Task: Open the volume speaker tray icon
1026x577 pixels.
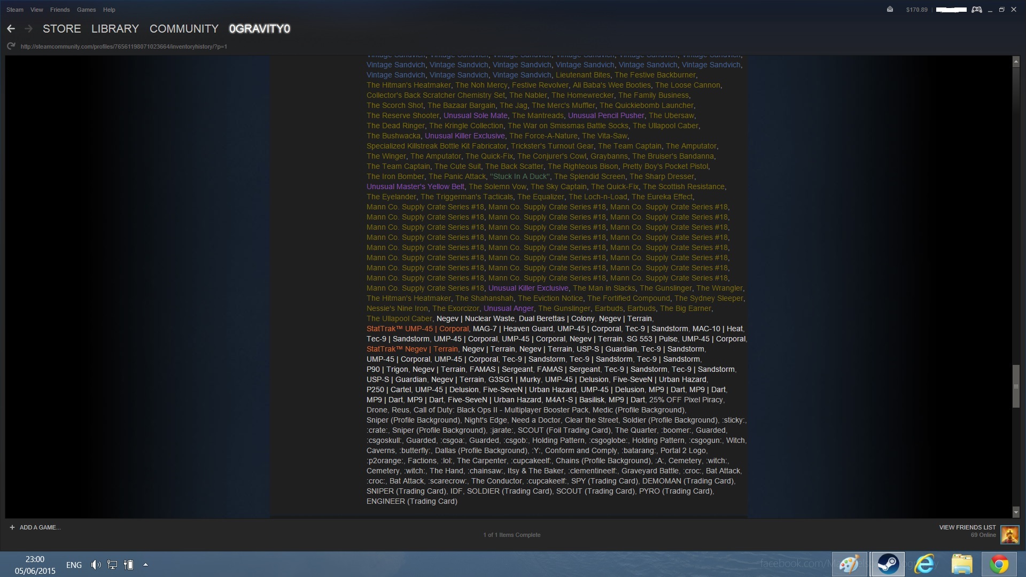Action: point(96,565)
